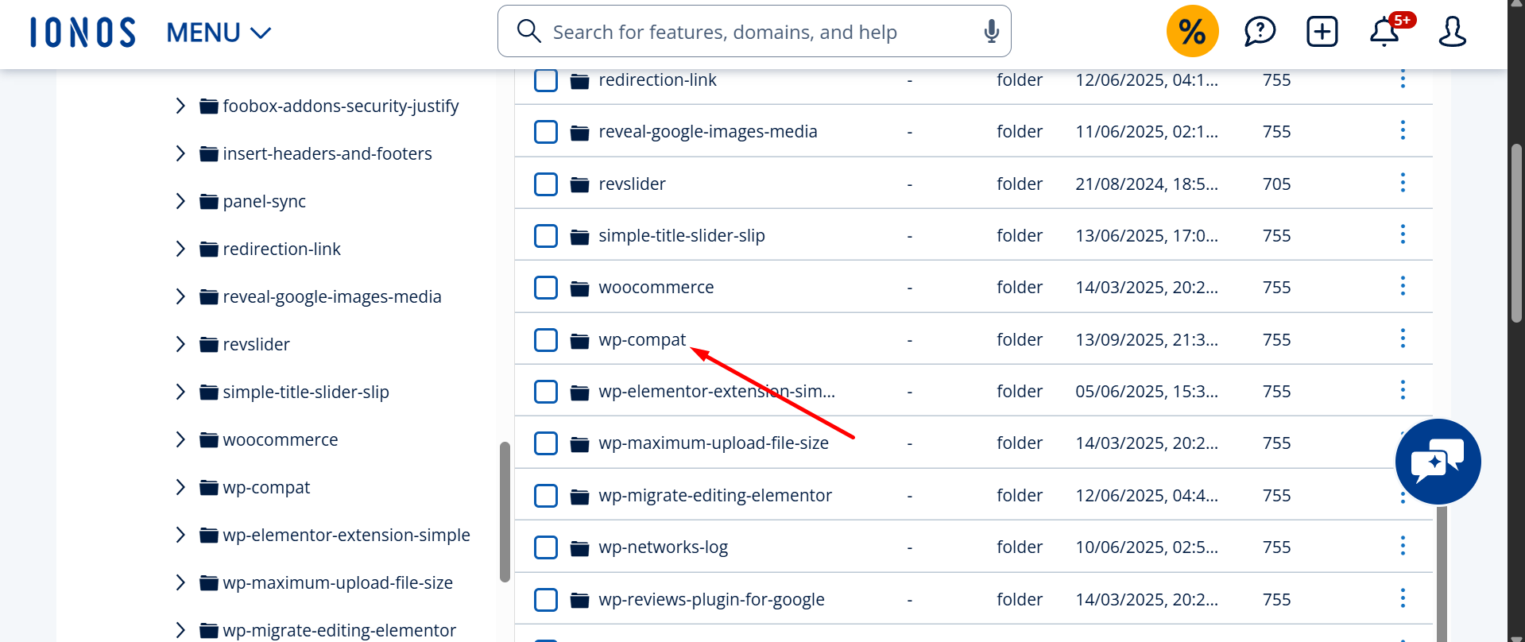Image resolution: width=1525 pixels, height=642 pixels.
Task: Click the wp-networks-log folder icon in list
Action: (x=579, y=547)
